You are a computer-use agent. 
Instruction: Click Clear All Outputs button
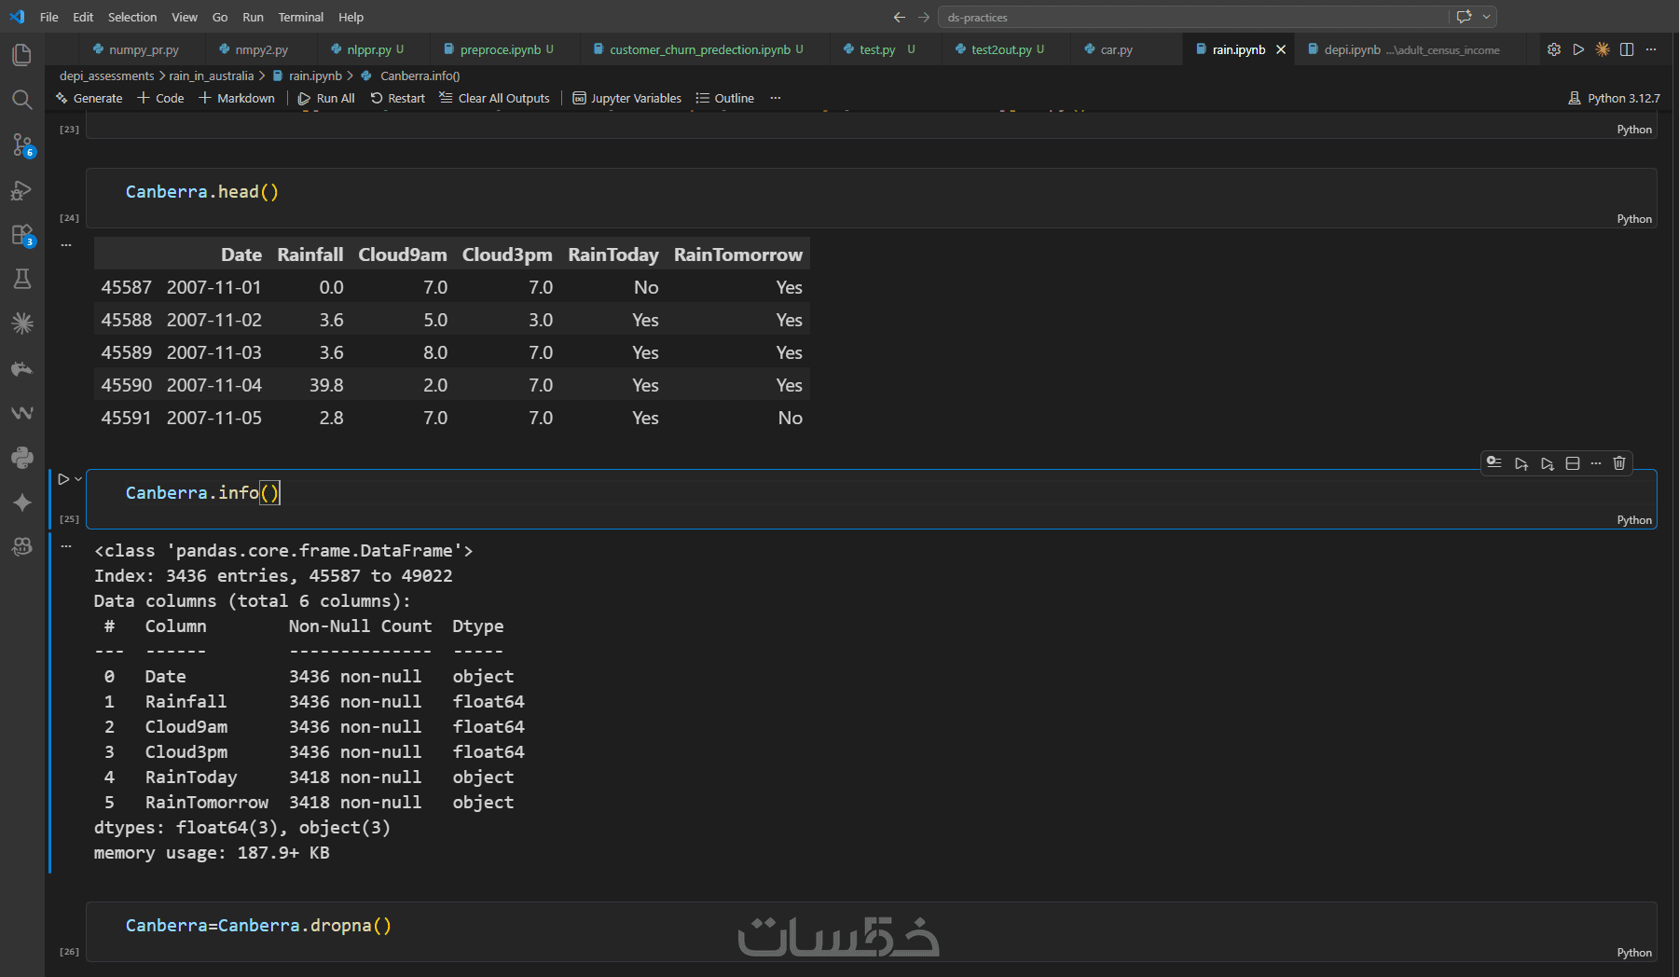tap(494, 98)
